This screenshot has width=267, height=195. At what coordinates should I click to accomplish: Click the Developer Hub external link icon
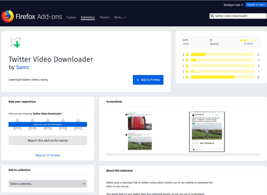[242, 5]
